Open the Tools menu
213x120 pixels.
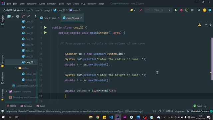tap(76, 4)
